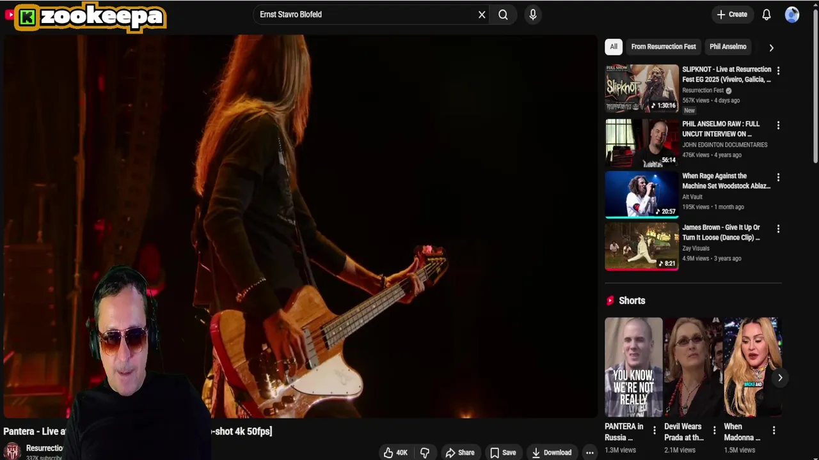819x460 pixels.
Task: Open the Phil Anselmo interview thumbnail
Action: pos(642,143)
